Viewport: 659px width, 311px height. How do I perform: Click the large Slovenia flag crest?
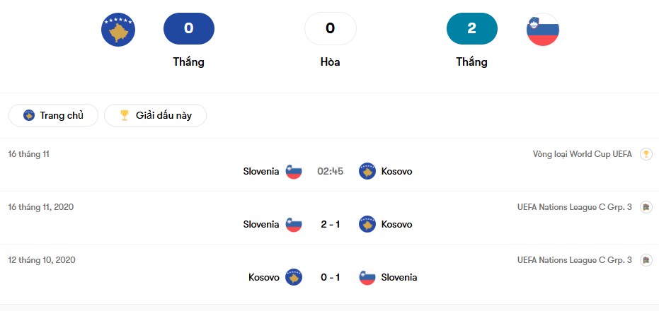(543, 30)
